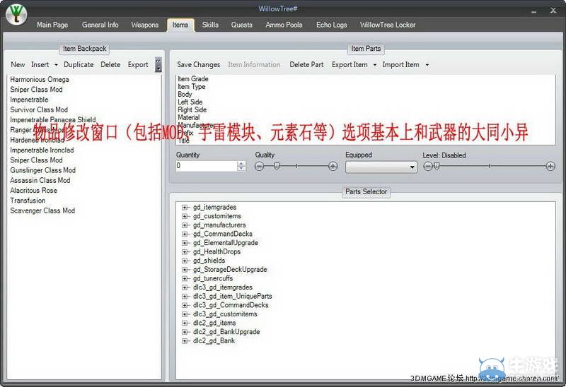Click Delete in the backpack toolbar
This screenshot has width=566, height=387.
coord(110,64)
